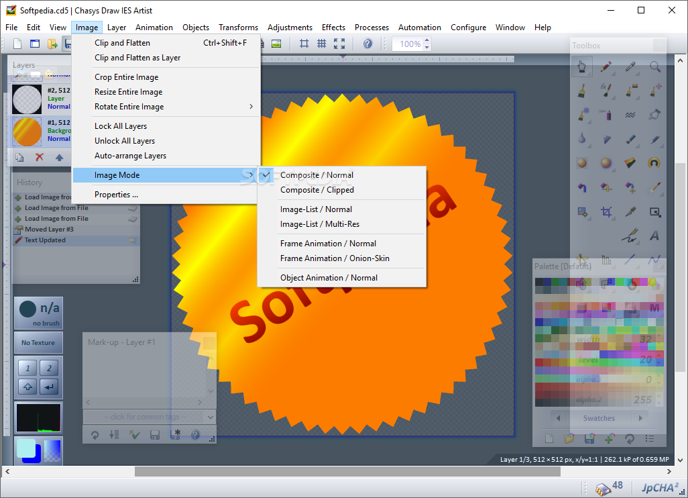688x498 pixels.
Task: Open the Transforms menu
Action: [x=238, y=28]
